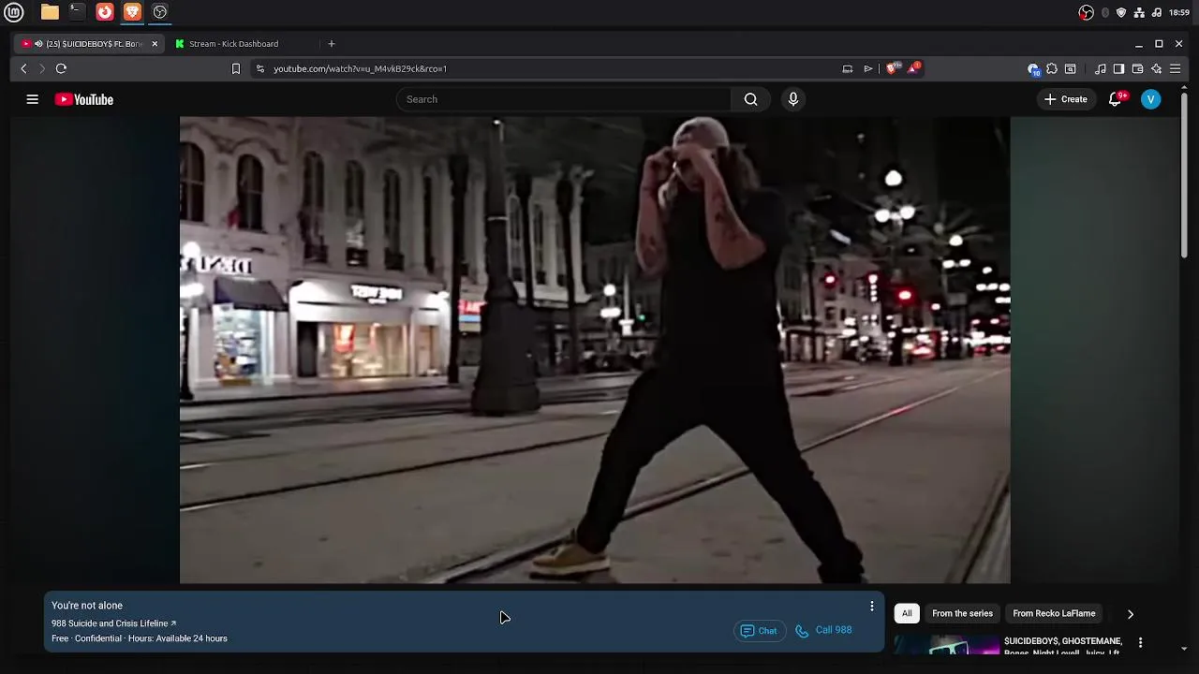Open the crisis panel three-dot options
The width and height of the screenshot is (1199, 674).
871,607
